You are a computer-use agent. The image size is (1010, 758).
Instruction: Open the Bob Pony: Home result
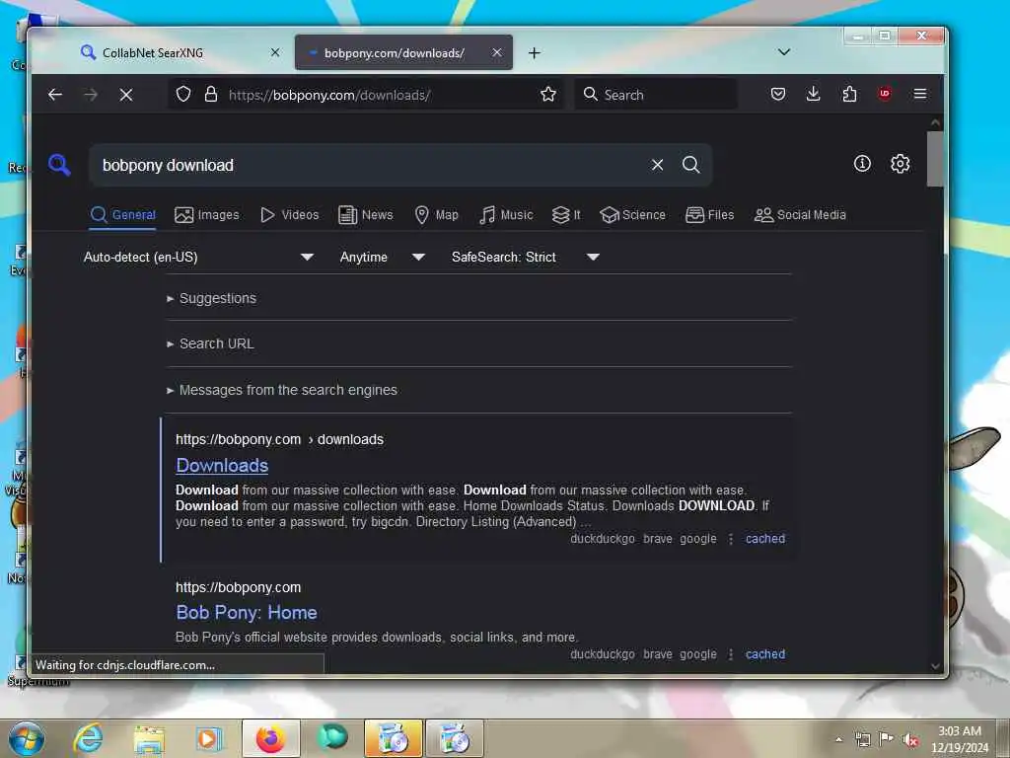[247, 612]
